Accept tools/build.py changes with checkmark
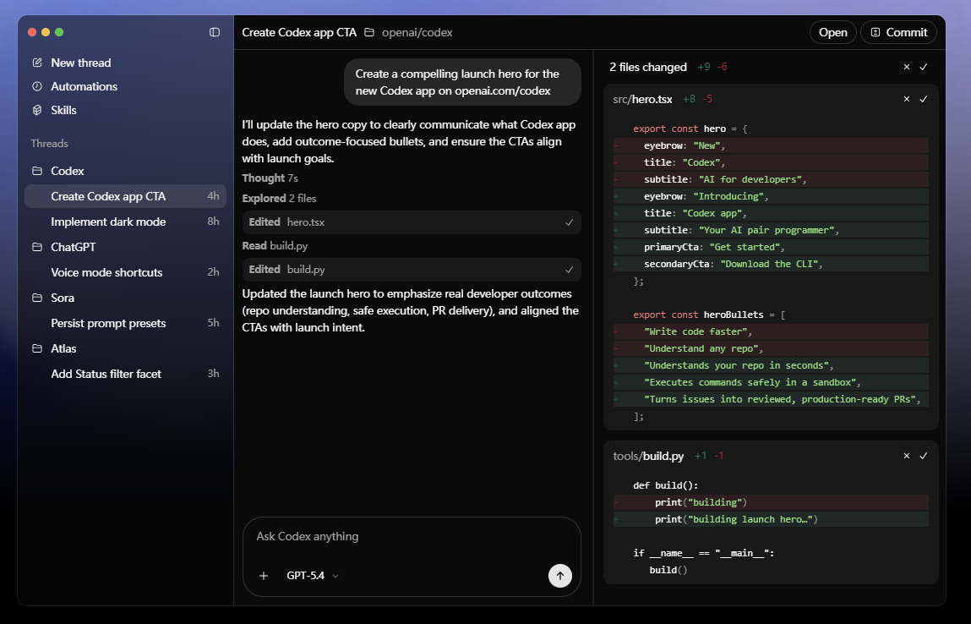Image resolution: width=971 pixels, height=624 pixels. click(924, 456)
